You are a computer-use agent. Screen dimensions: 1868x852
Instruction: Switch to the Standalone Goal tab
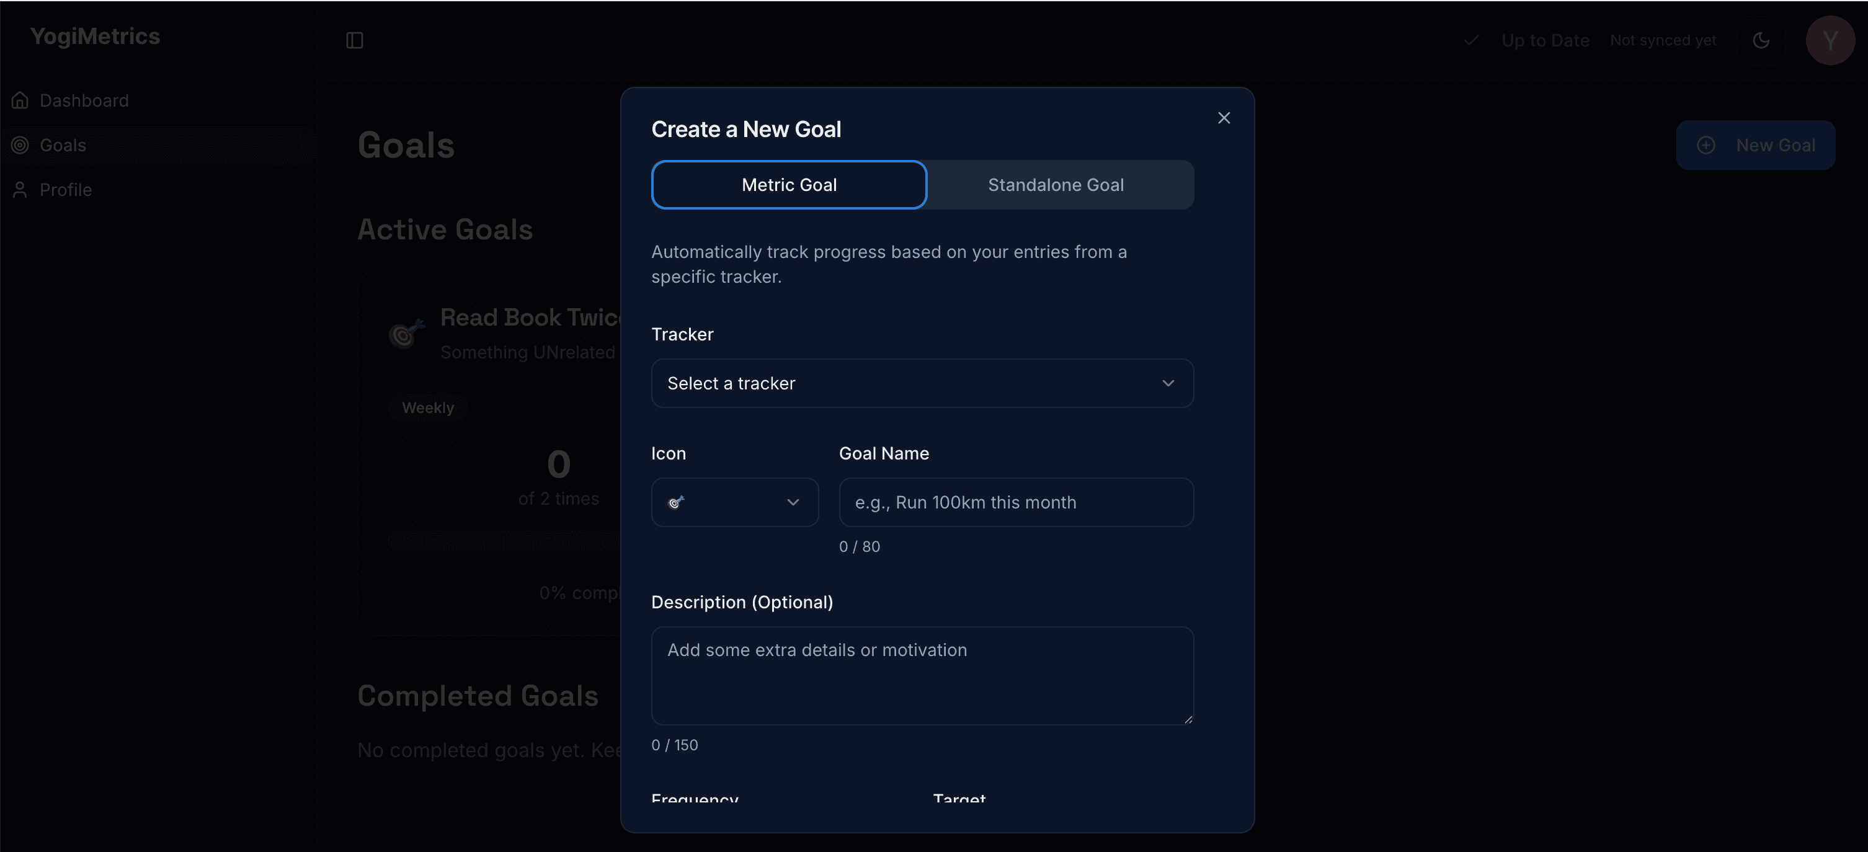[x=1055, y=184]
